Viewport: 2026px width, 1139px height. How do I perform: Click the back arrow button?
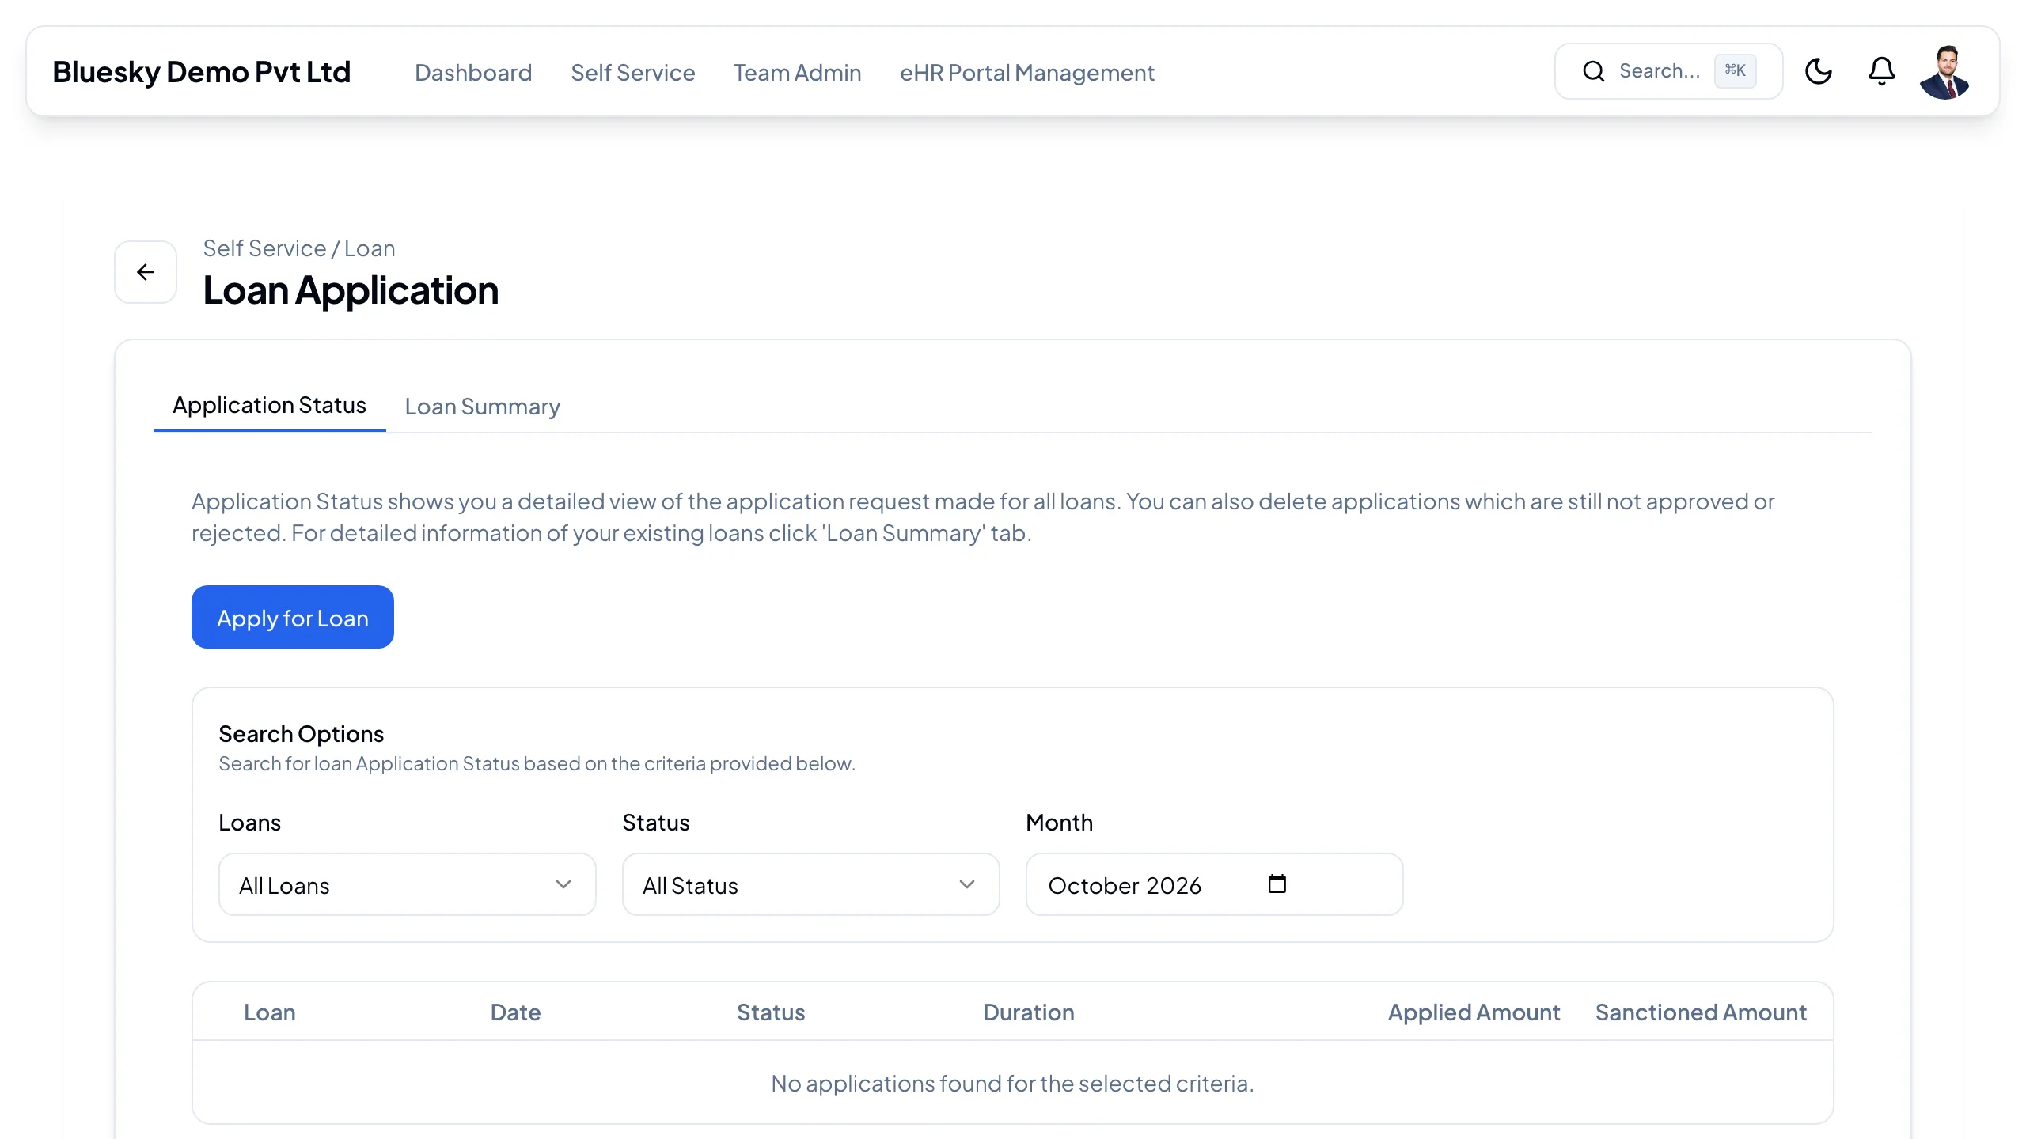click(x=146, y=272)
